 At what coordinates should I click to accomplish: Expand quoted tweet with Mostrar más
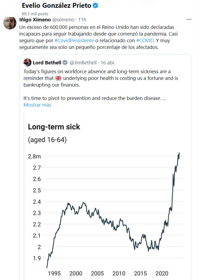[37, 105]
